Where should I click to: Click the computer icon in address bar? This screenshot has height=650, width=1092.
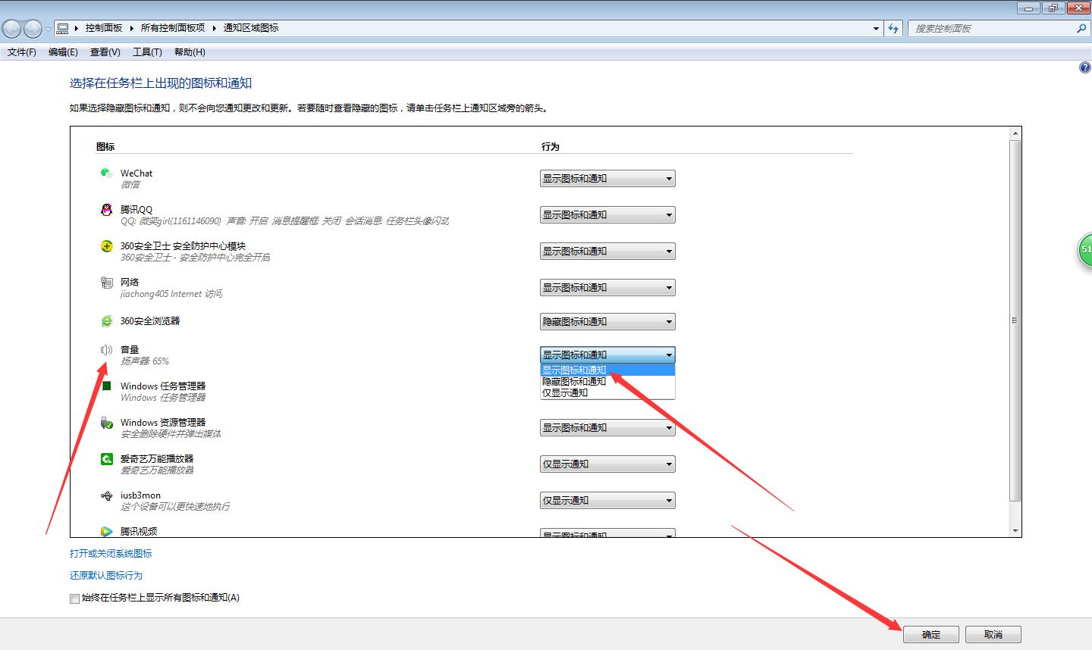pos(63,28)
